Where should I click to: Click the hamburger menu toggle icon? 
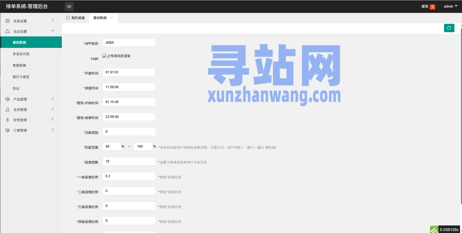pyautogui.click(x=69, y=6)
